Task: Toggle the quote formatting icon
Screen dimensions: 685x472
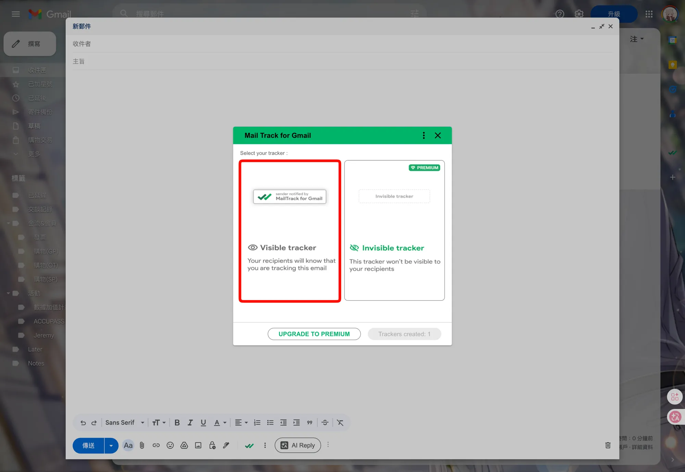Action: pos(310,423)
